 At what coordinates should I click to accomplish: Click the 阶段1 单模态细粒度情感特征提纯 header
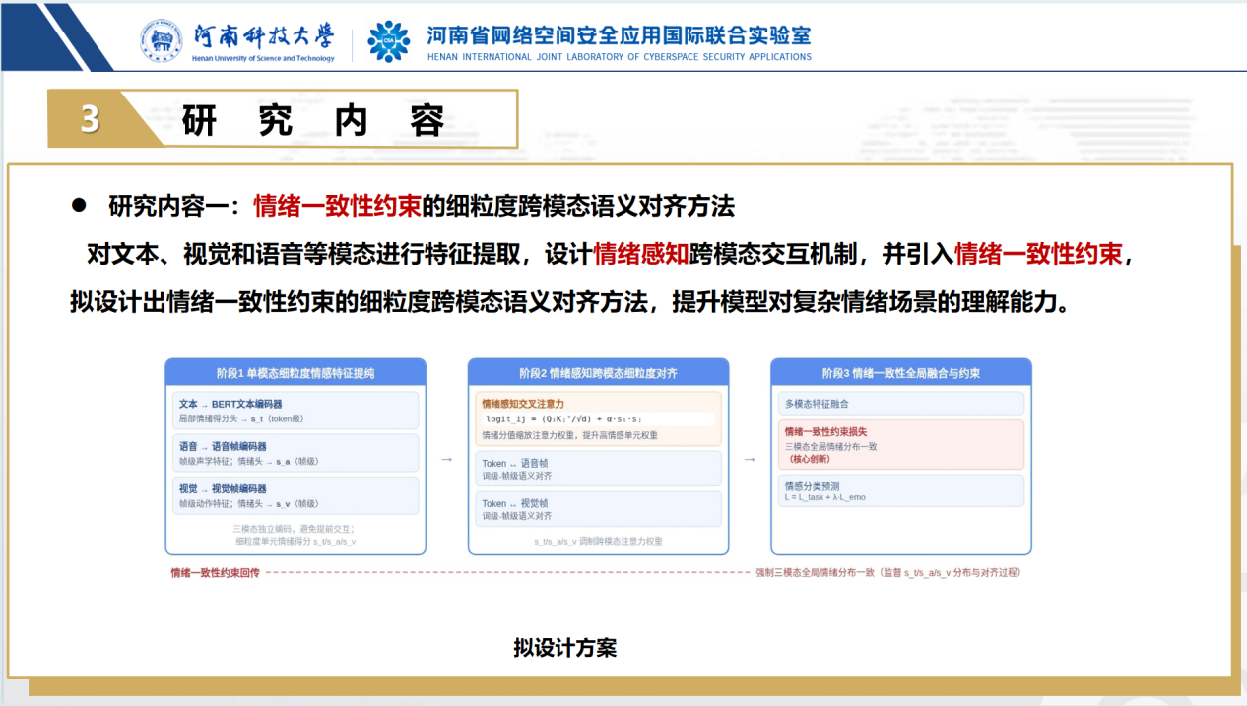[x=295, y=373]
